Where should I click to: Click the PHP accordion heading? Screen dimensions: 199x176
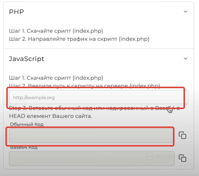click(16, 12)
